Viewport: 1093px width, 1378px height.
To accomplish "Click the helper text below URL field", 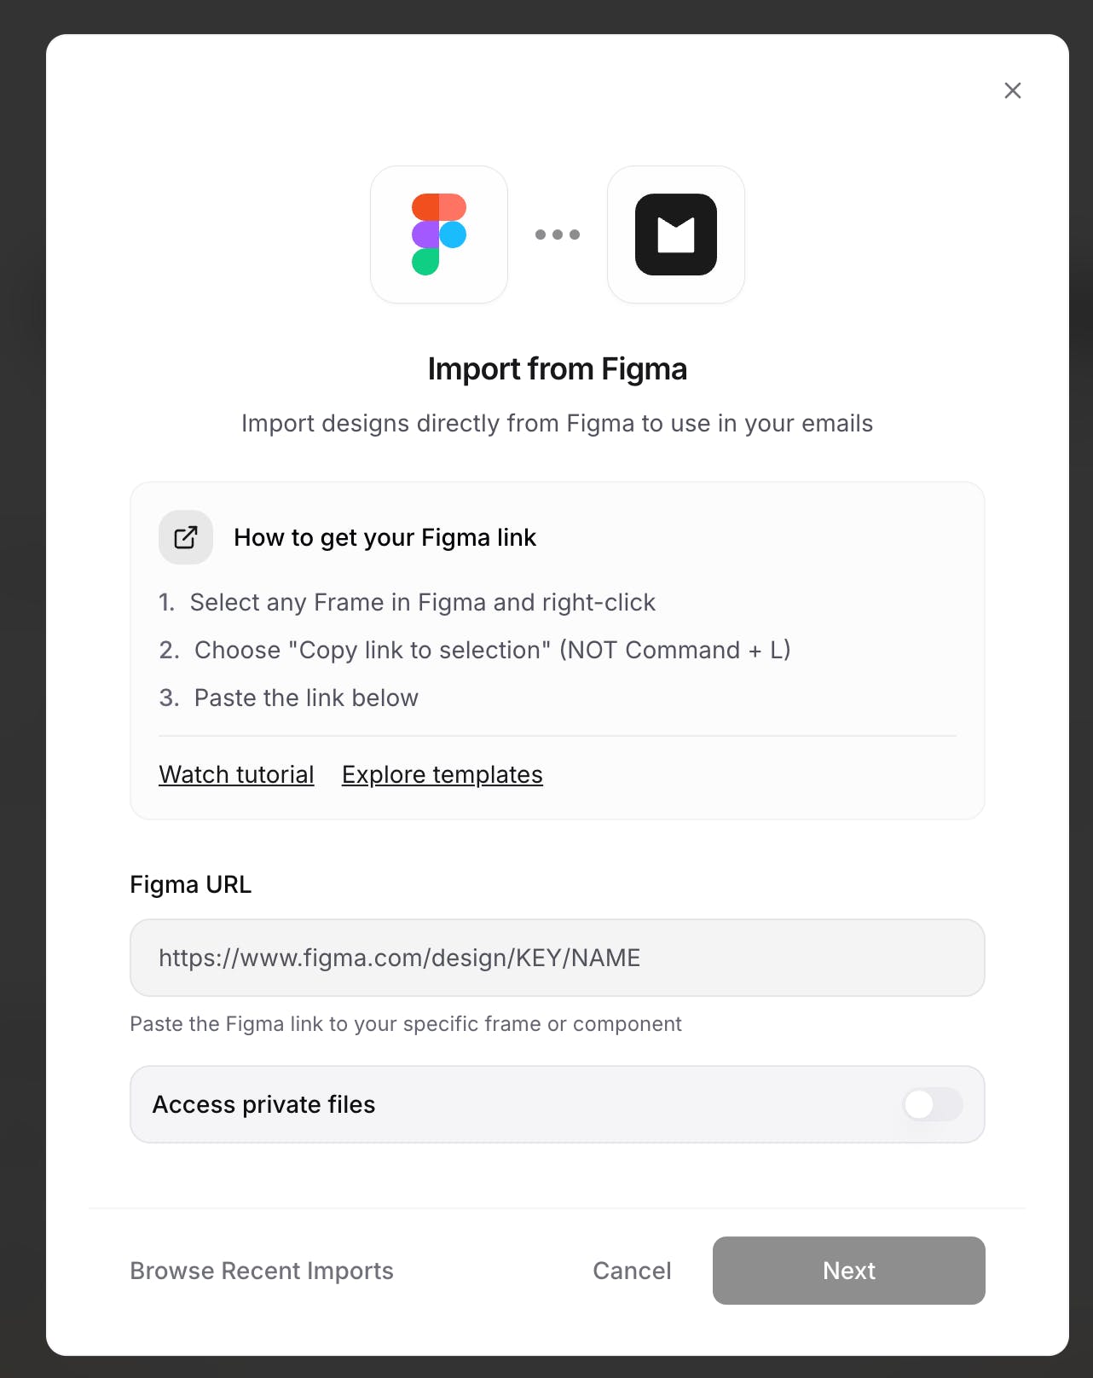I will 405,1023.
